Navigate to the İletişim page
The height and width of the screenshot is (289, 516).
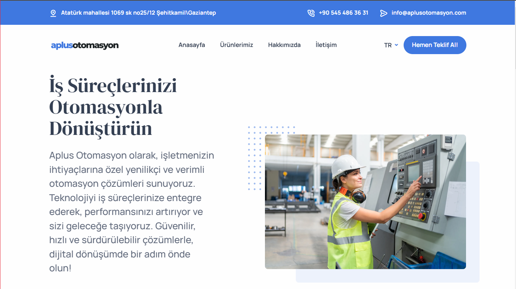(326, 45)
